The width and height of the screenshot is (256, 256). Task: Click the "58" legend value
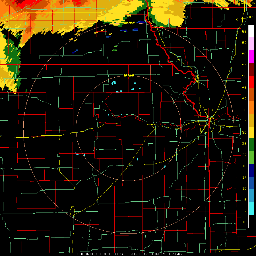[244, 54]
